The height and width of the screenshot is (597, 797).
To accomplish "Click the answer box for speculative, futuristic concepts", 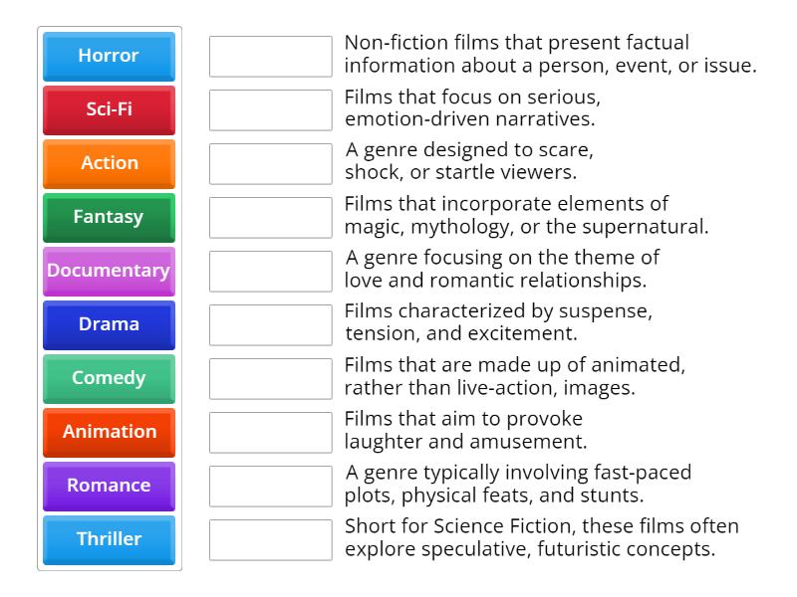I will point(270,539).
